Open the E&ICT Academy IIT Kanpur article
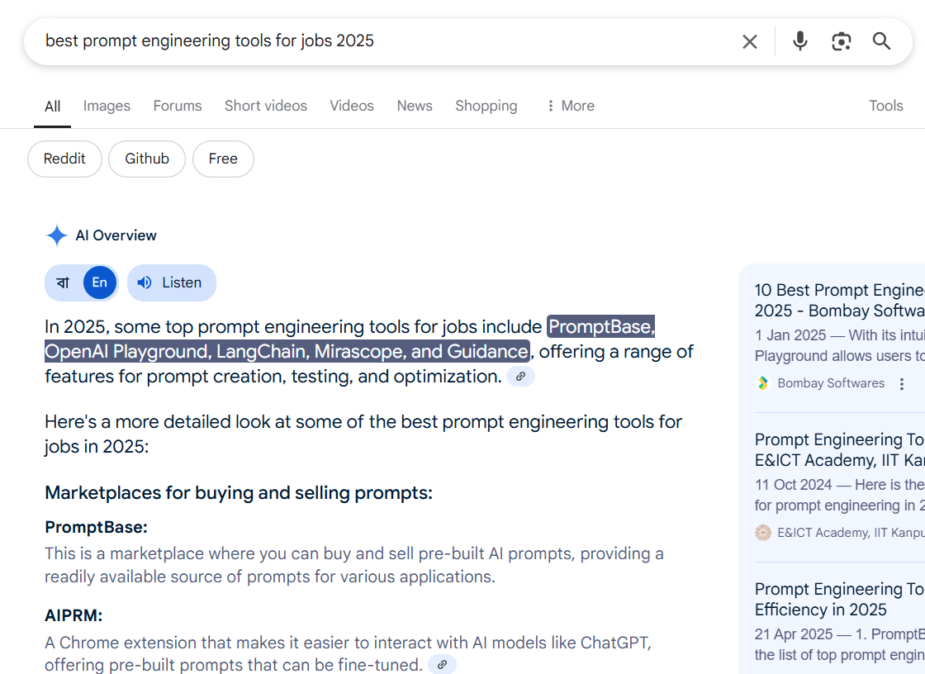The height and width of the screenshot is (674, 925). point(839,449)
